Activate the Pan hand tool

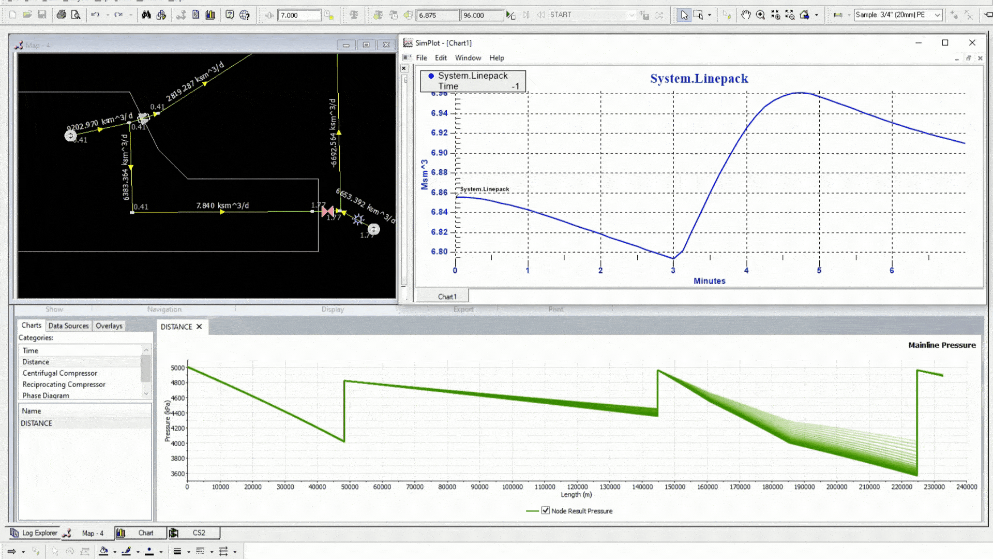746,14
